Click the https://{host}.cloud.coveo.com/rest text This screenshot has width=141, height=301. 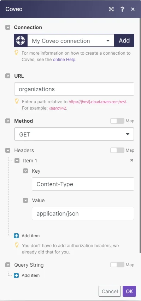pos(98,102)
